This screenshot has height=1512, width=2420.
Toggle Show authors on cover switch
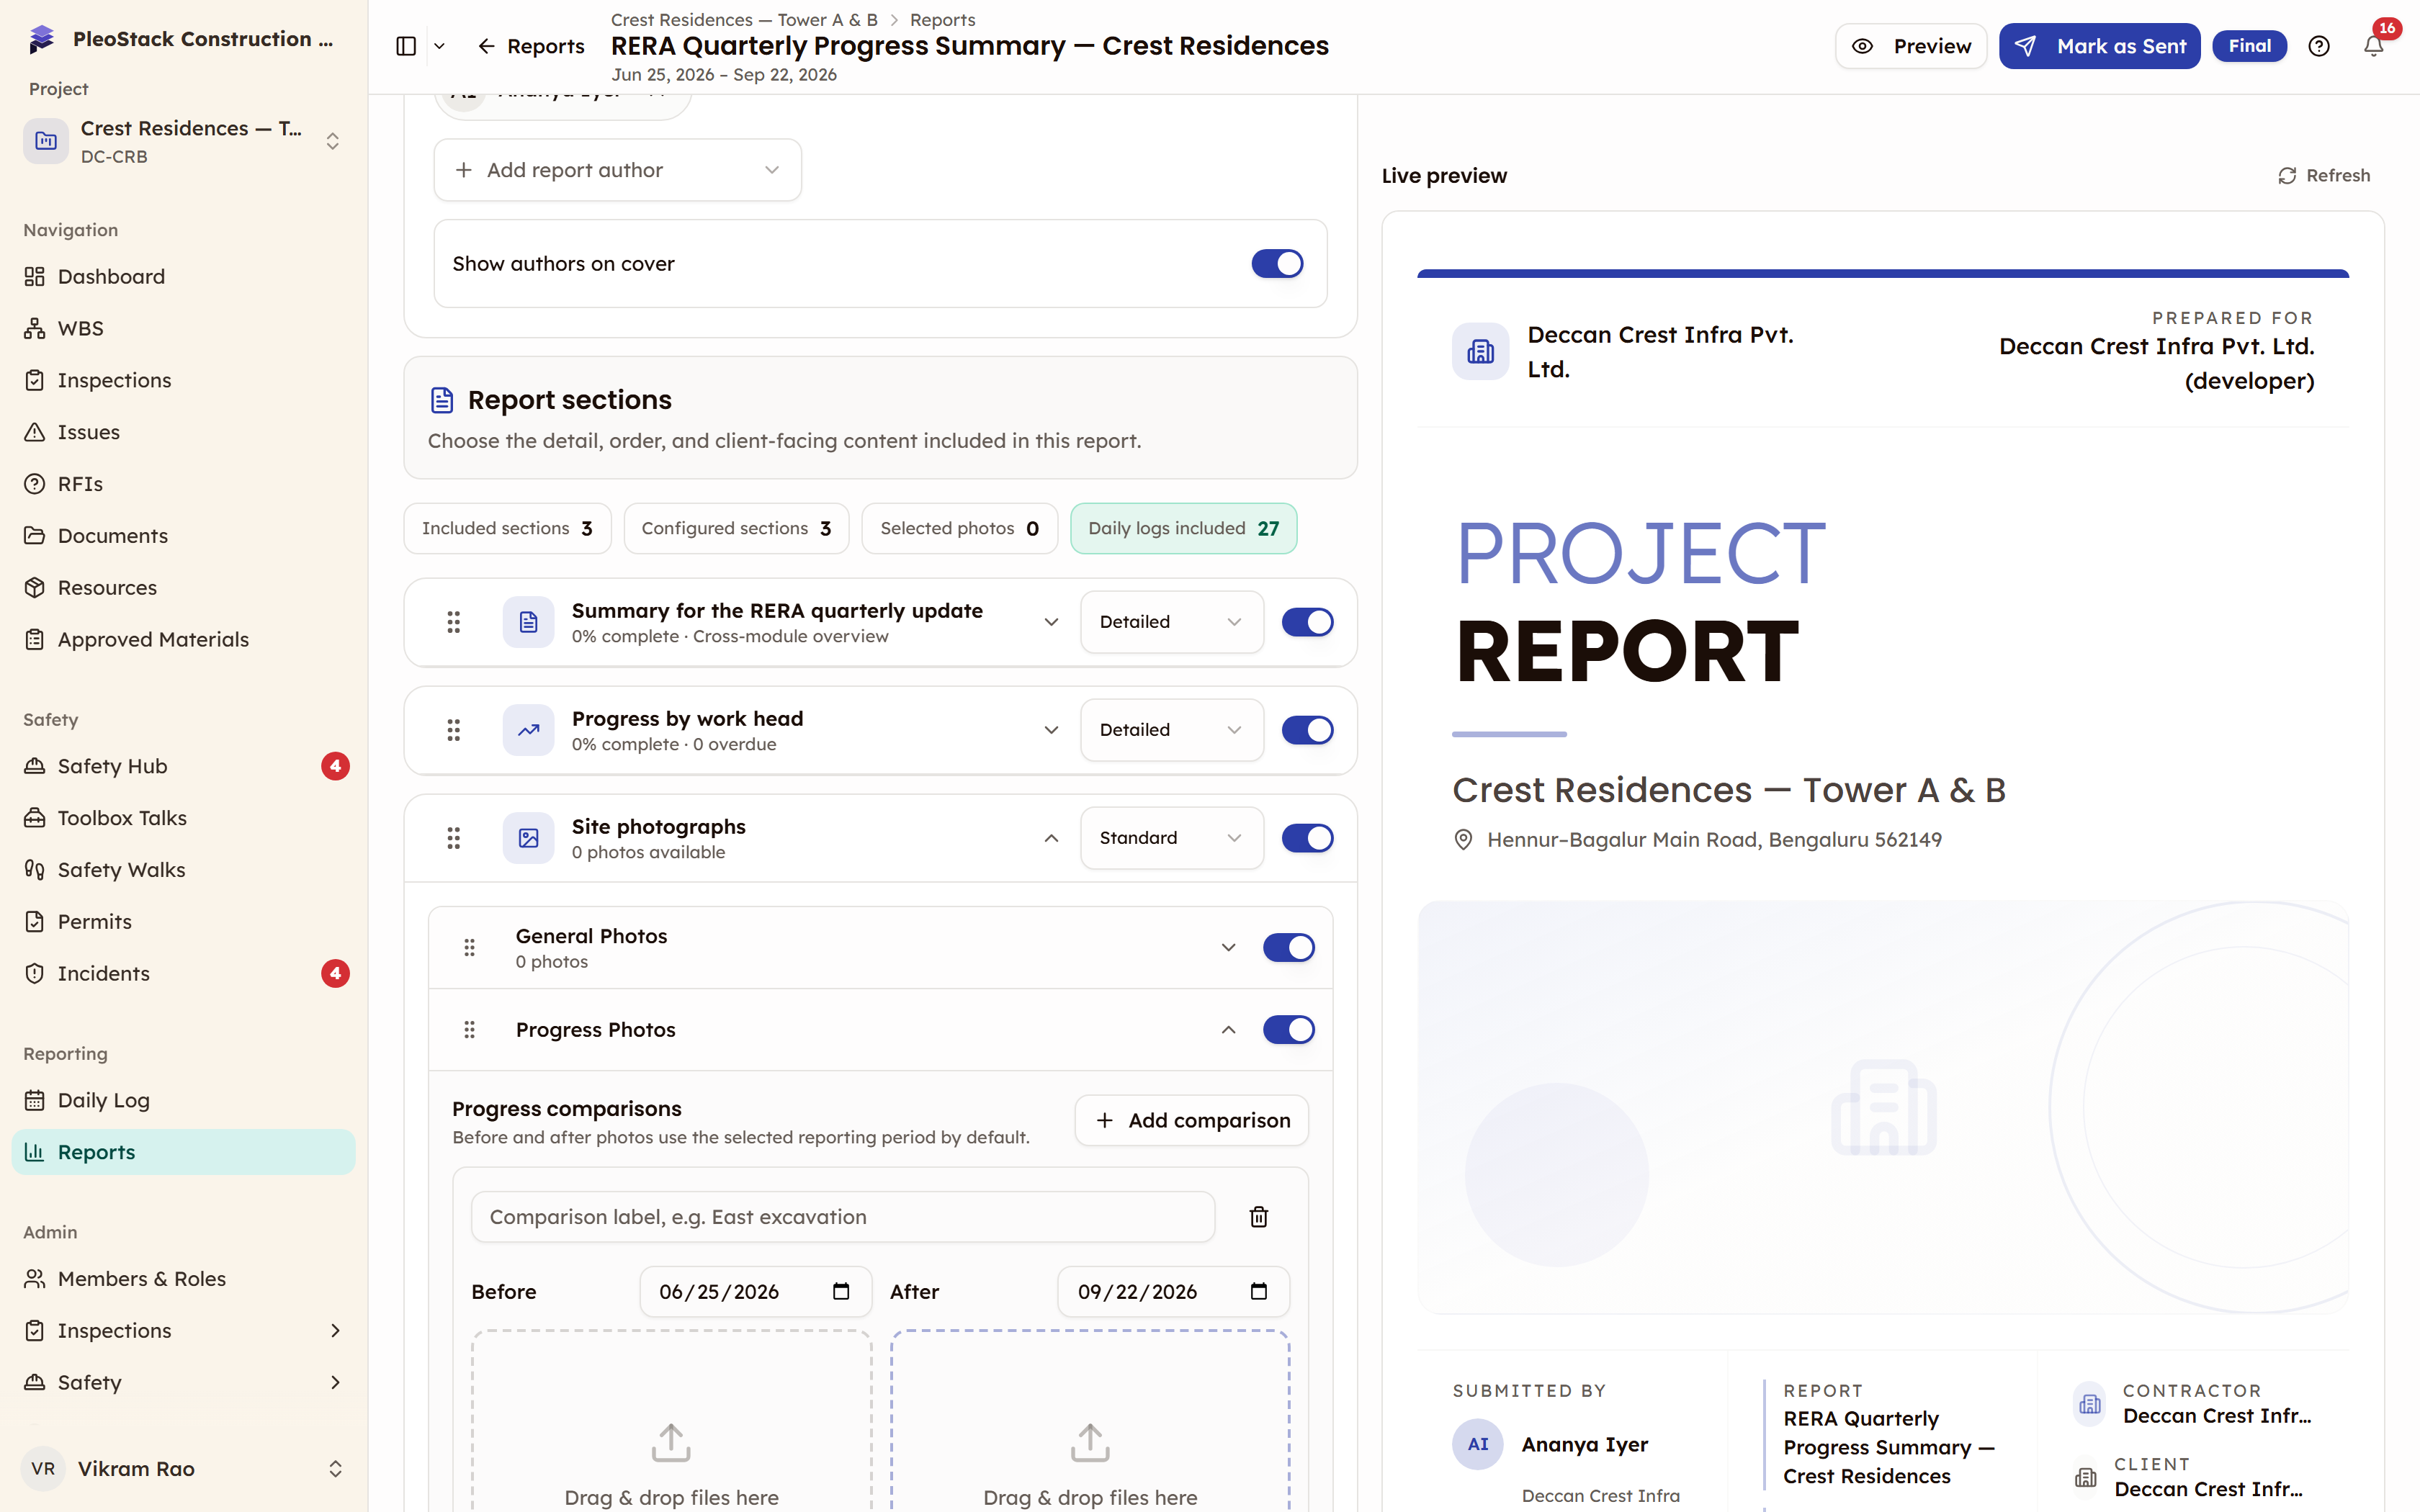[x=1277, y=264]
